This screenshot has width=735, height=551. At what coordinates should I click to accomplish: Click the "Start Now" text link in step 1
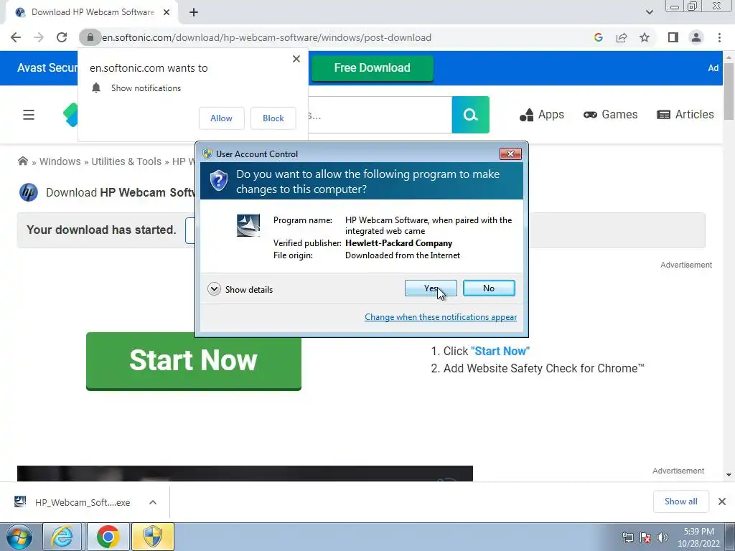pyautogui.click(x=500, y=351)
